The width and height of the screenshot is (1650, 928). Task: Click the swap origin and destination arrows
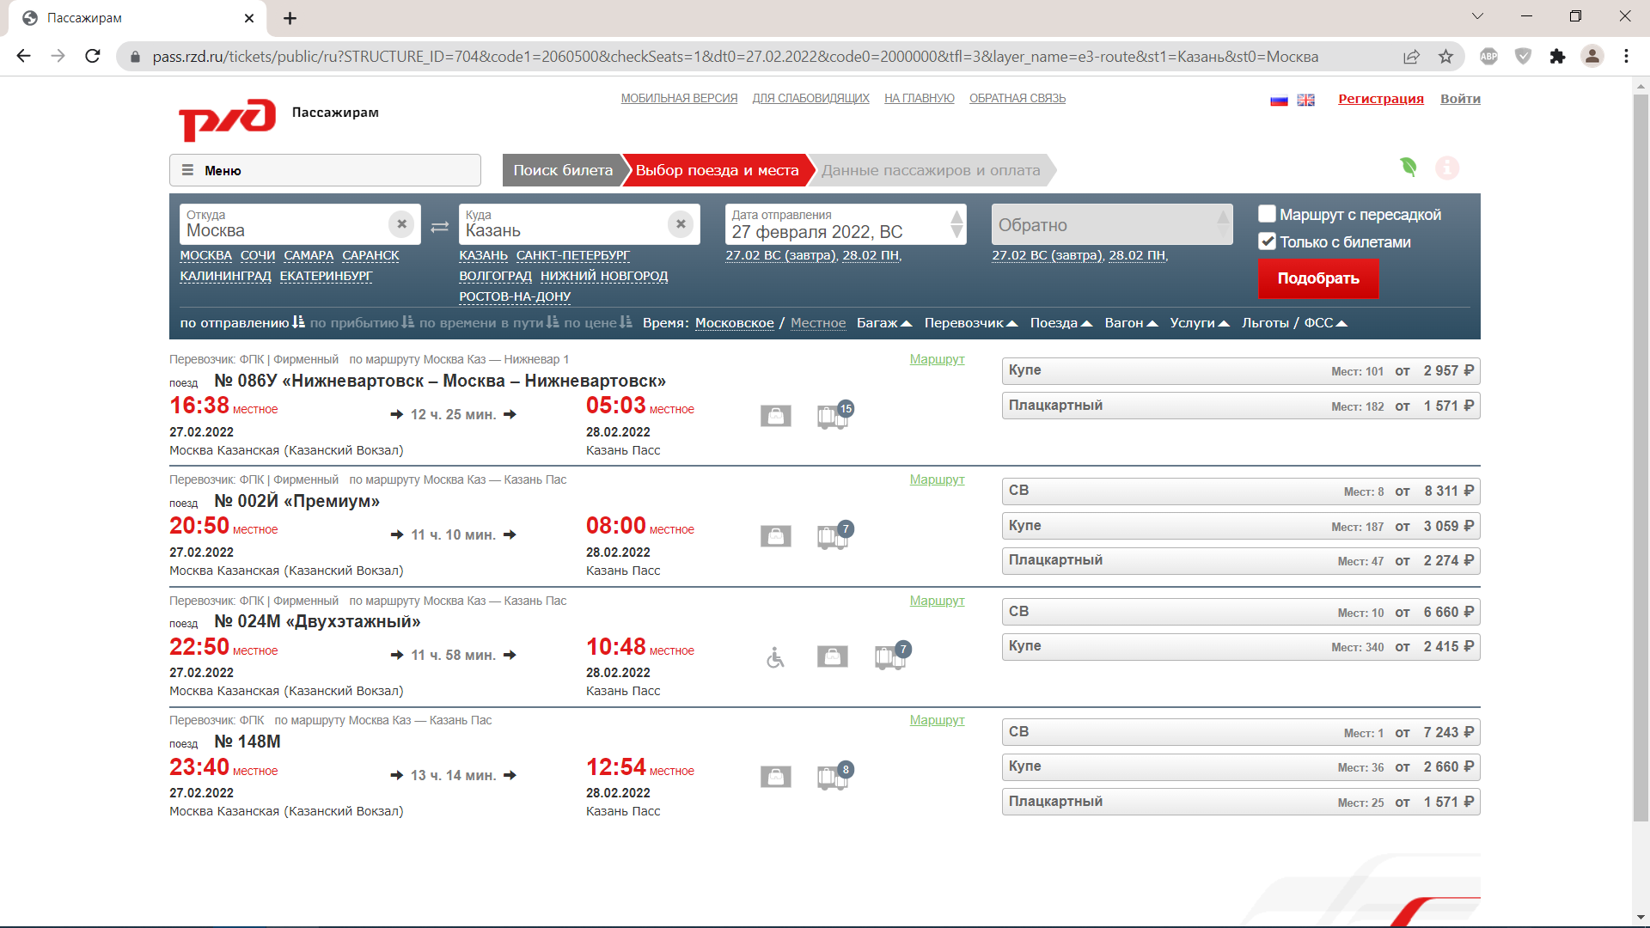[439, 227]
